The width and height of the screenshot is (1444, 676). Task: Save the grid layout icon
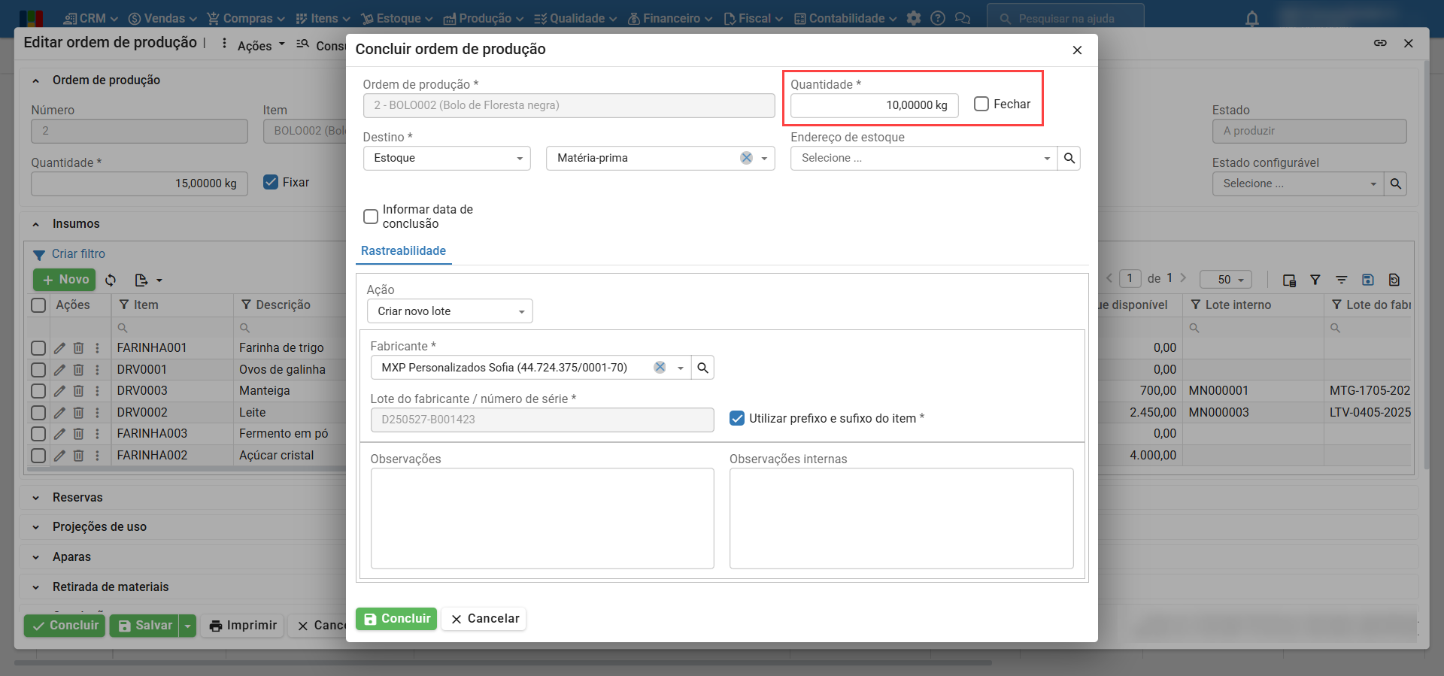[1368, 280]
